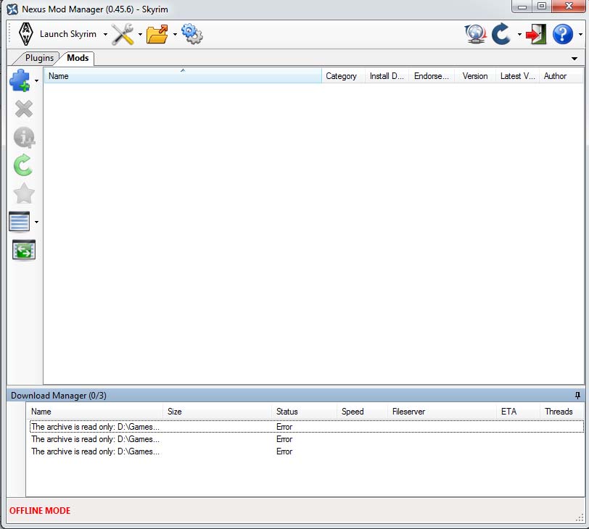Screen dimensions: 589x529
Task: Sort mods by the Category column
Action: [x=343, y=76]
